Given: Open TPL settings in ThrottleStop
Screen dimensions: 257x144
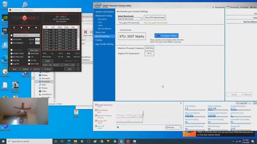Looking at the screenshot, I should point(50,65).
